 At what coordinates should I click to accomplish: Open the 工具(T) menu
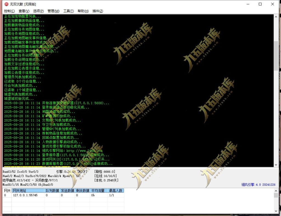tap(68, 11)
